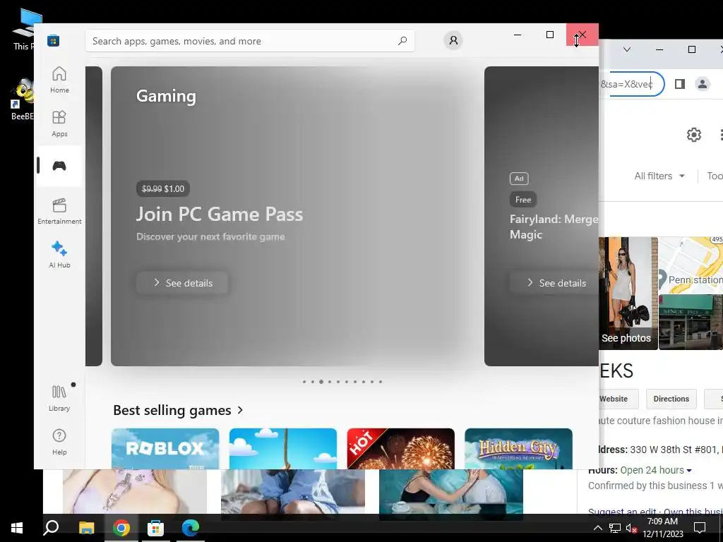Open the AI Hub section
This screenshot has height=542, width=723.
[59, 254]
